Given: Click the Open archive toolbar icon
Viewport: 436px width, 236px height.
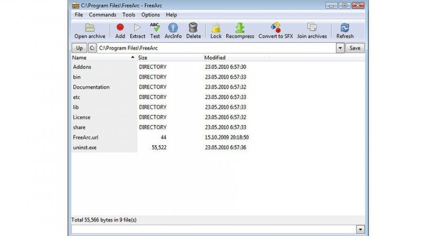Looking at the screenshot, I should click(x=90, y=28).
